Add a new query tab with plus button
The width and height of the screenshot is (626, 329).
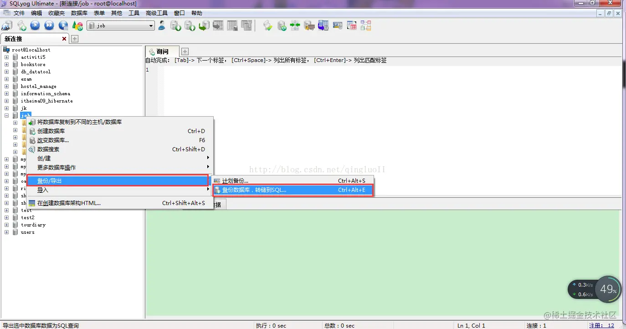[185, 51]
